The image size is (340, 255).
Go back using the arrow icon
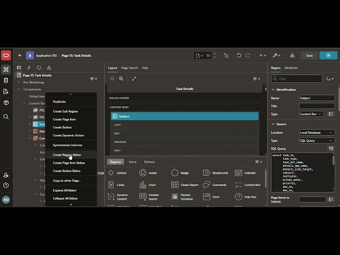tap(20, 55)
